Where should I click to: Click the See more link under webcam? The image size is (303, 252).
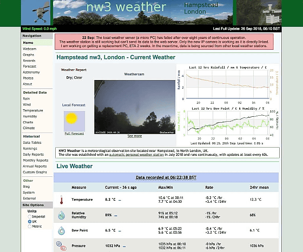[x=135, y=136]
